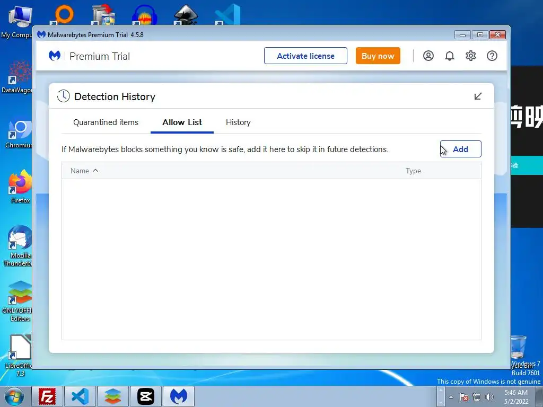Open FileZilla from the taskbar
Viewport: 543px width, 407px height.
click(47, 396)
